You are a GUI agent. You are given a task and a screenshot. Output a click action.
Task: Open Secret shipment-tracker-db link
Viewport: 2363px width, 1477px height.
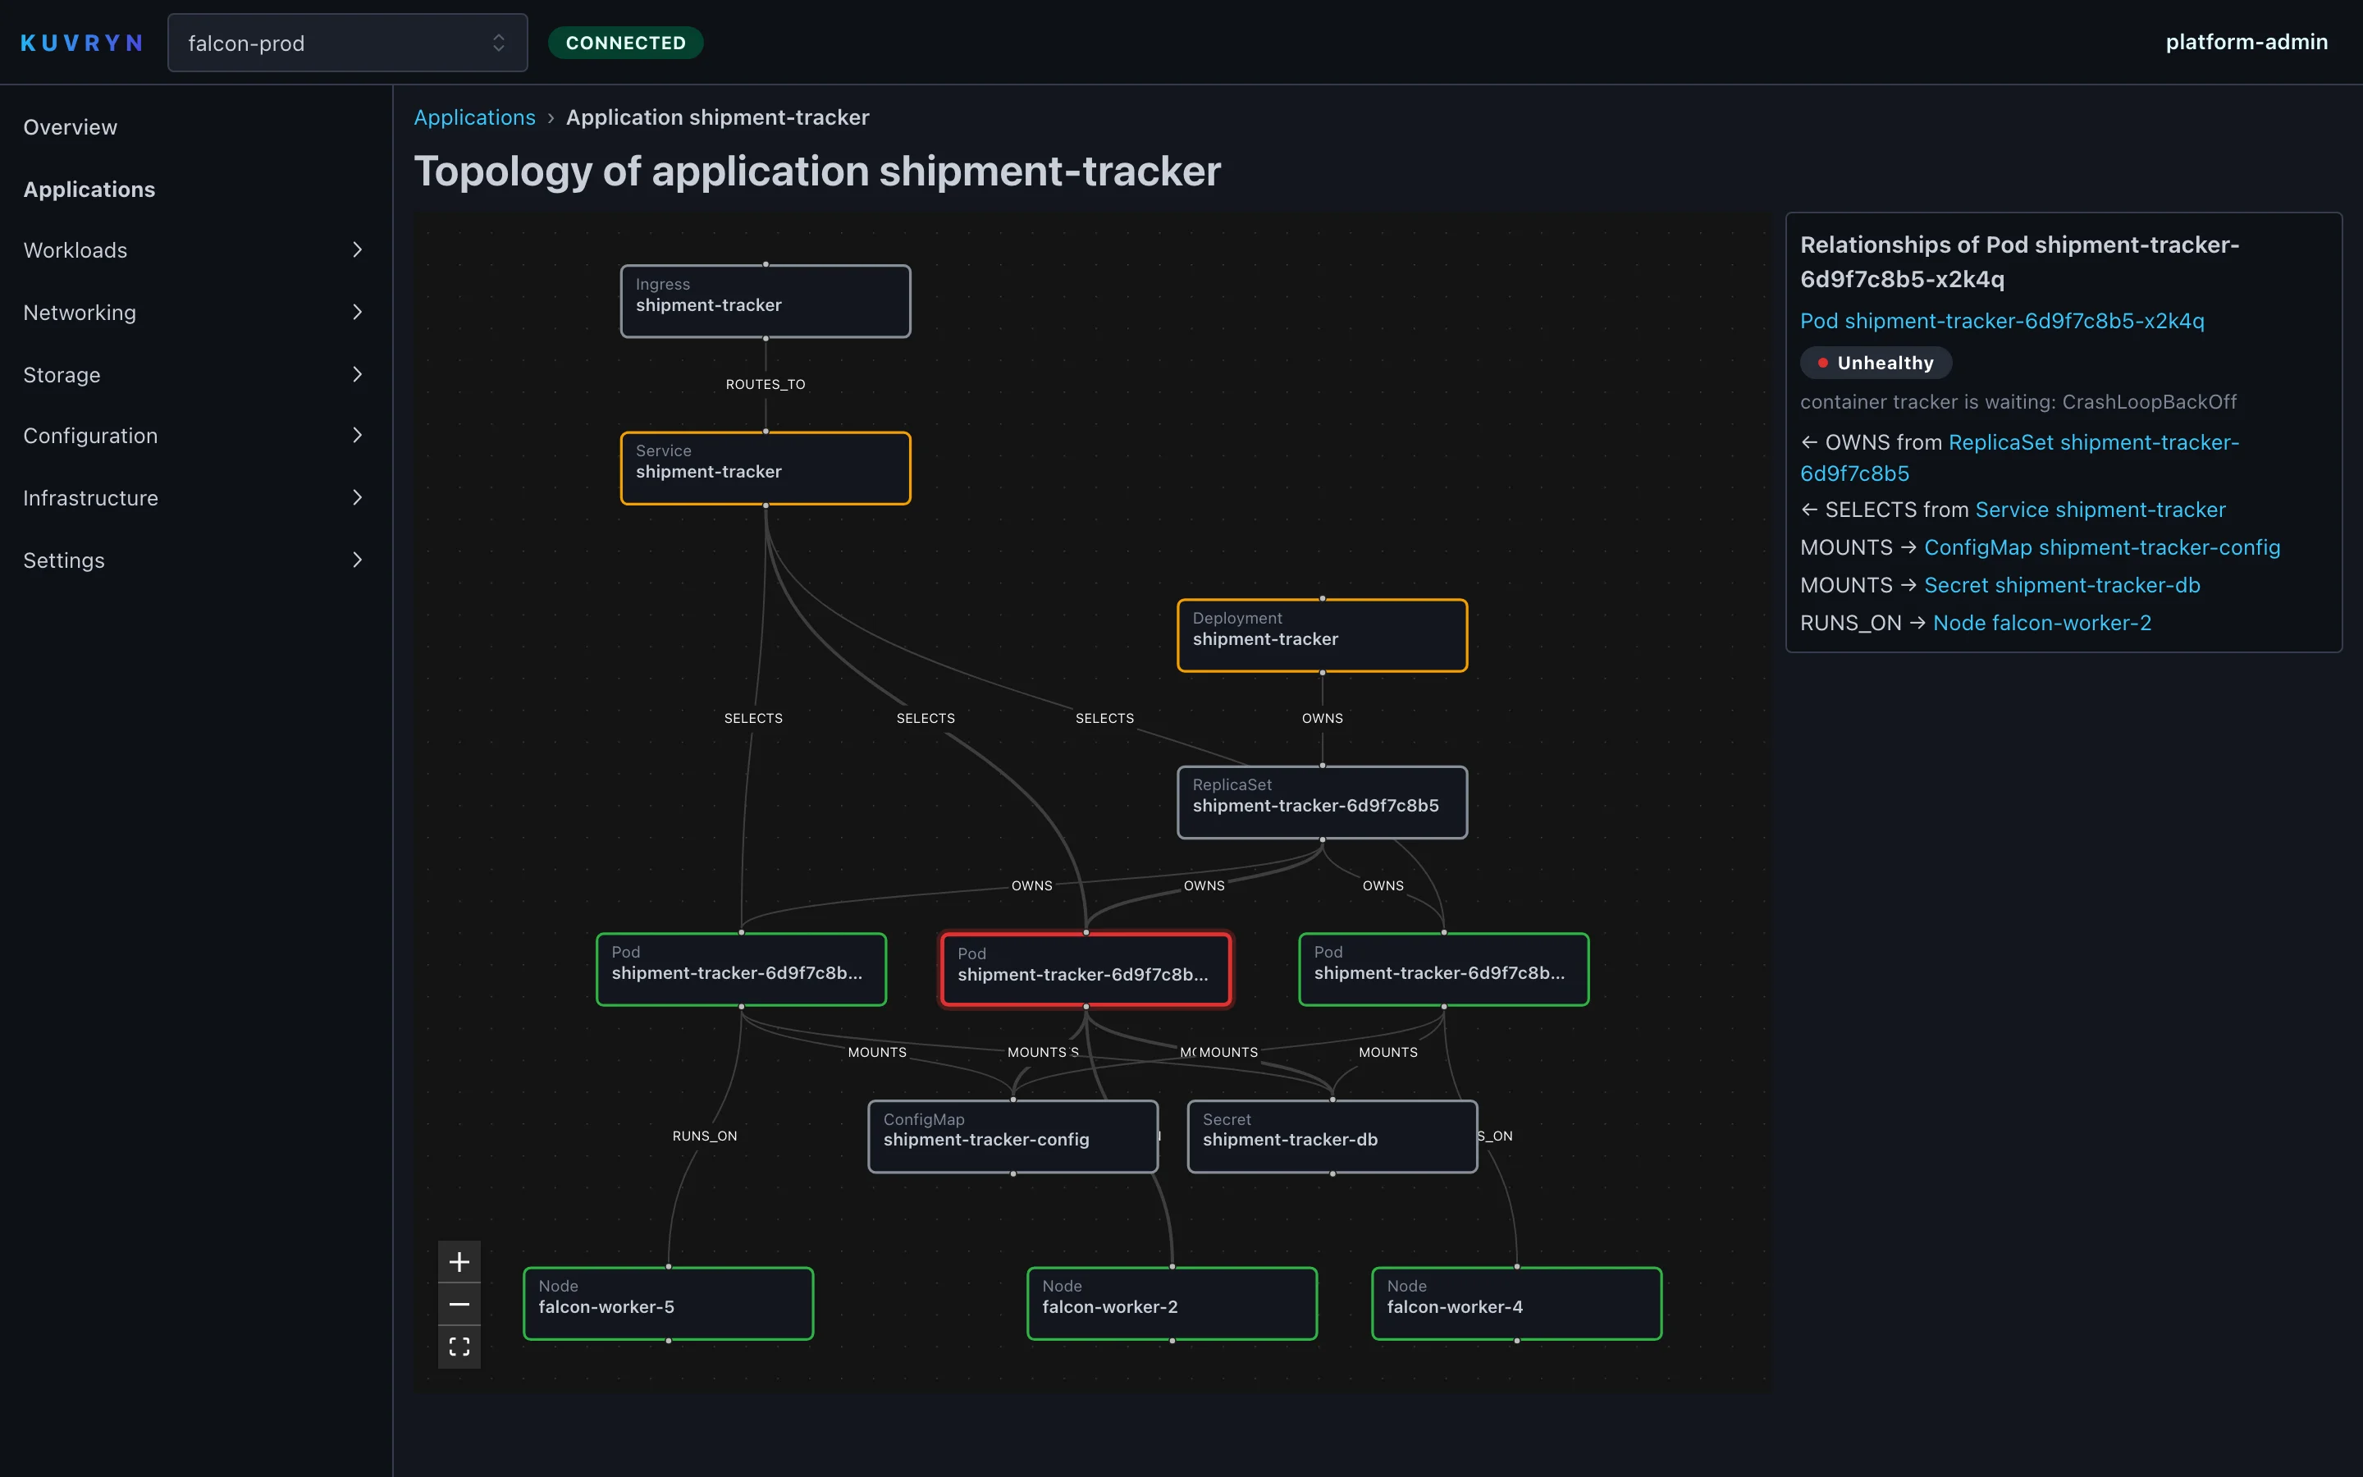pyautogui.click(x=2062, y=585)
